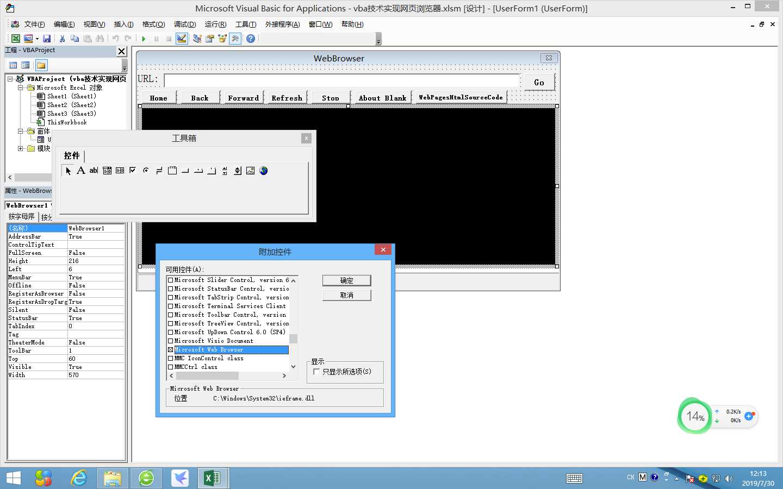Collapse the VBAProject root tree node

click(10, 79)
